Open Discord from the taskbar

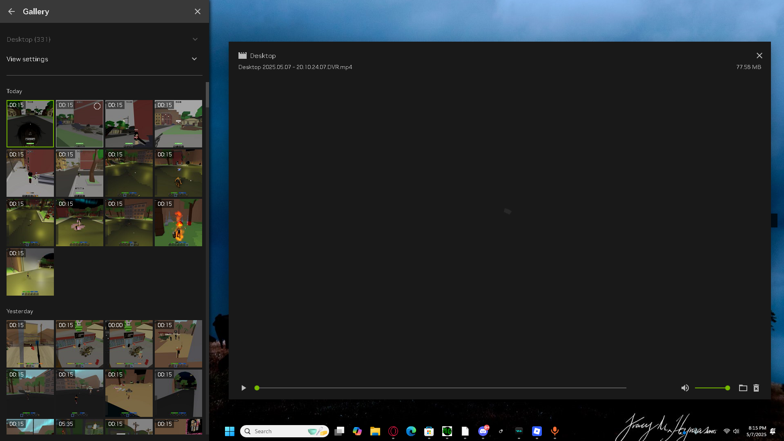point(483,431)
